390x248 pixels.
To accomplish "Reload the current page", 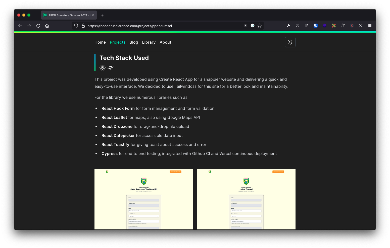I will pyautogui.click(x=38, y=26).
